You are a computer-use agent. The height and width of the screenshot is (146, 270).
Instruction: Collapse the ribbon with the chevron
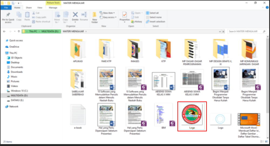pos(263,7)
